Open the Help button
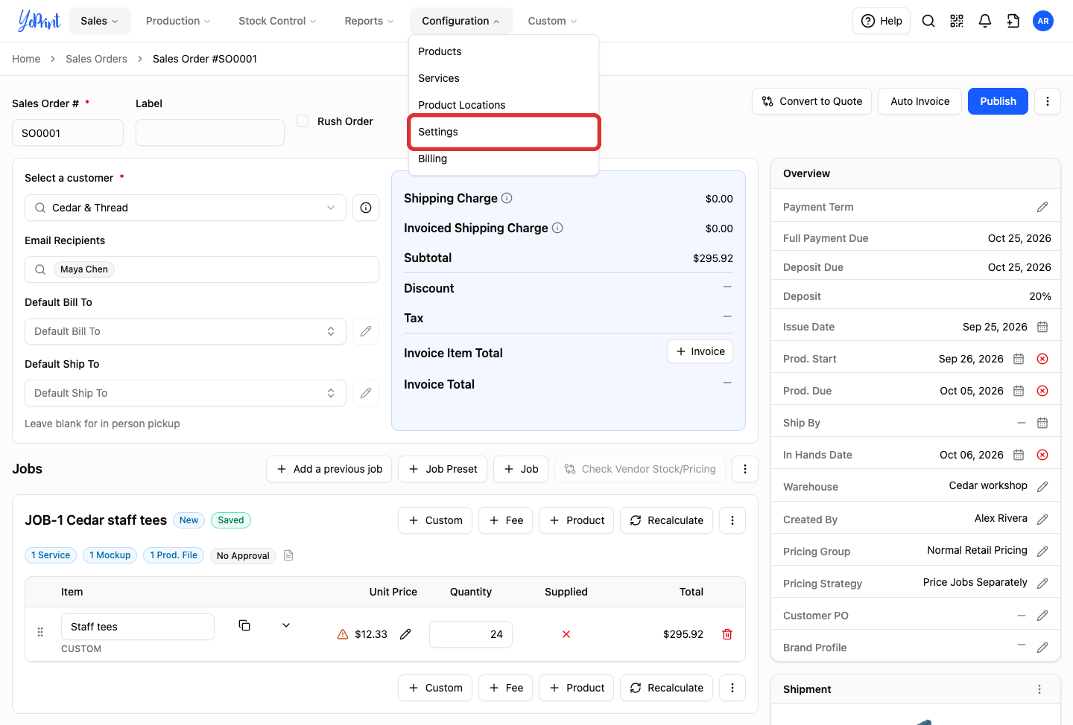The image size is (1073, 725). tap(881, 21)
